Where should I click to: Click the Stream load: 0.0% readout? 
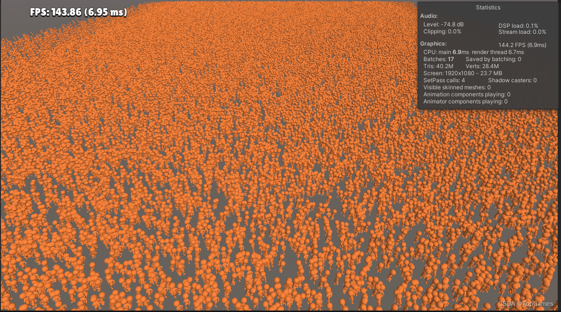[x=523, y=32]
